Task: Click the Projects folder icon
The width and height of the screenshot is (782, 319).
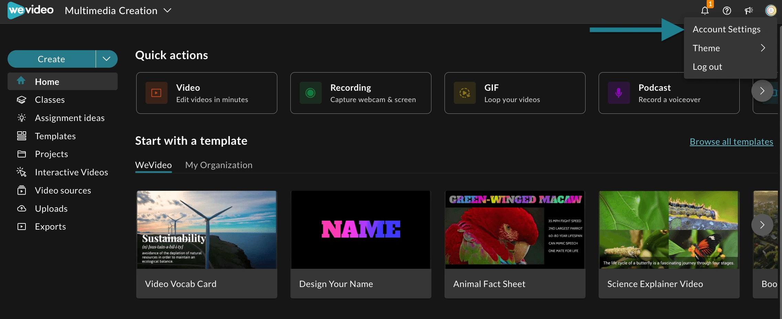Action: pyautogui.click(x=21, y=154)
